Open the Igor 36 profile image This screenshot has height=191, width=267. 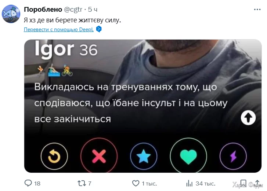click(x=143, y=106)
